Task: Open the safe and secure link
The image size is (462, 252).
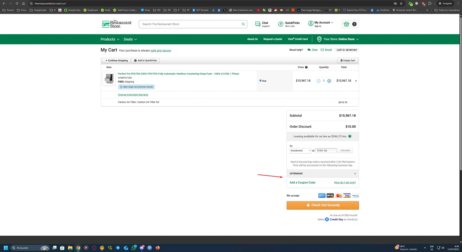Action: point(160,51)
